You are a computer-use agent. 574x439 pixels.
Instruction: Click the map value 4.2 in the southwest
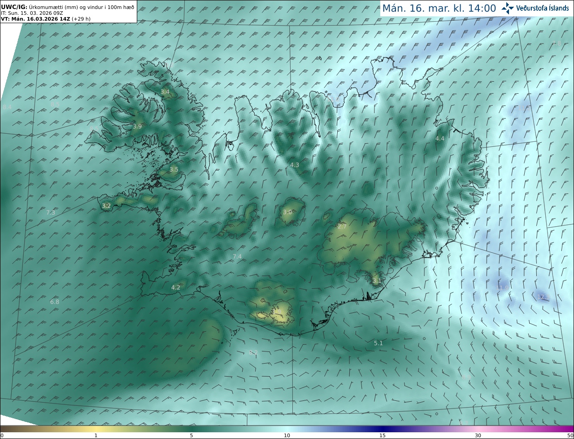[x=176, y=287]
